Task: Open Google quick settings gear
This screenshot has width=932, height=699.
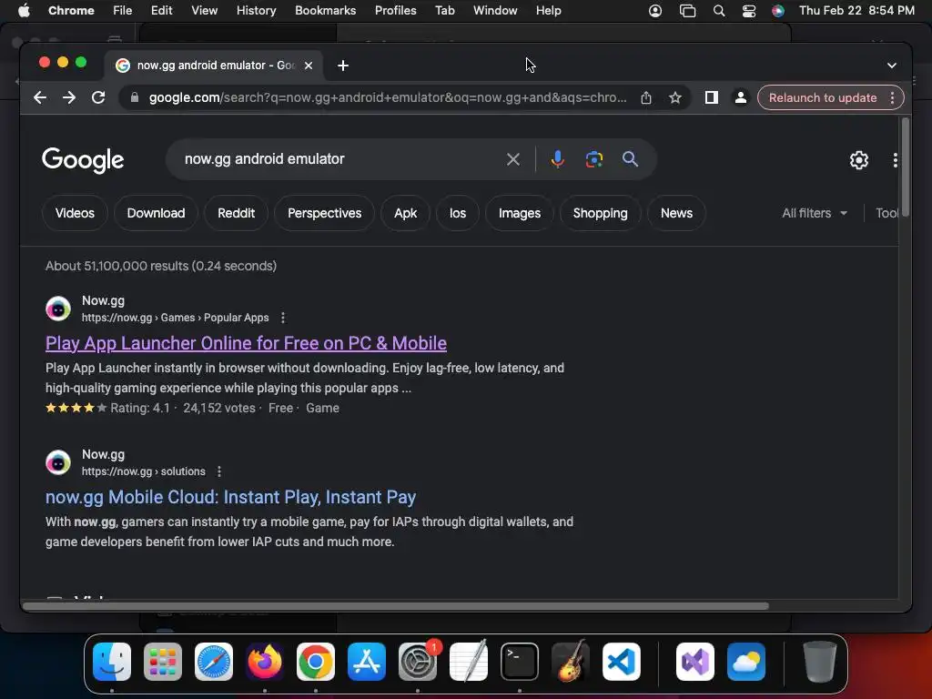Action: pyautogui.click(x=858, y=160)
